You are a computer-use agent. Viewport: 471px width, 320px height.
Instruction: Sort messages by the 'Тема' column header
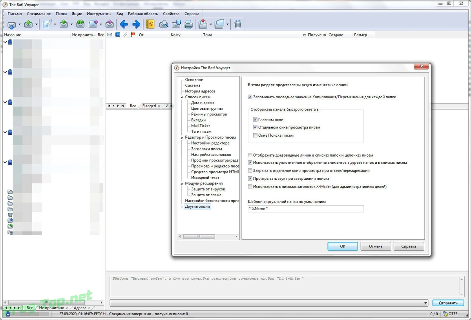[x=251, y=35]
